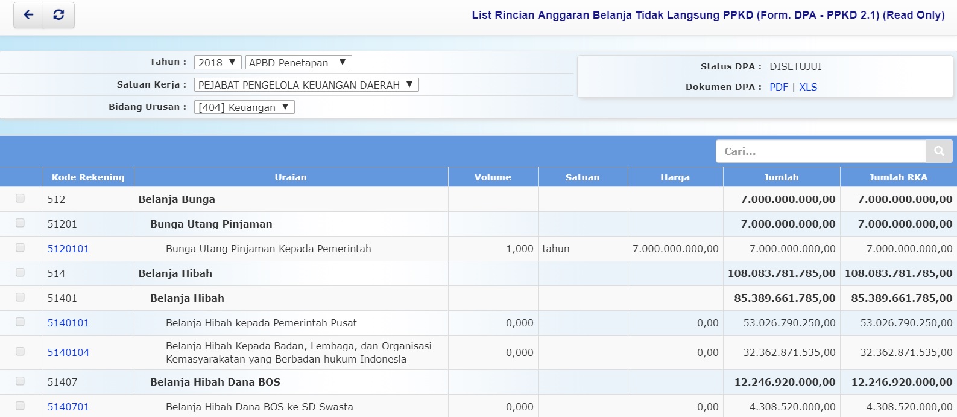Download the DPA document as XLS
This screenshot has height=417, width=957.
[x=808, y=87]
